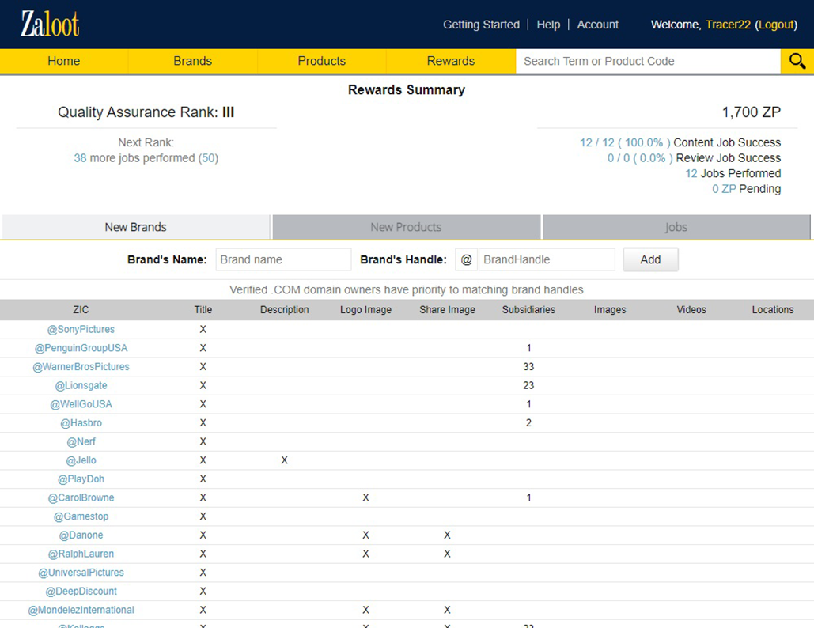Focus the BrandHandle input field
Screen dimensions: 814x628
547,259
